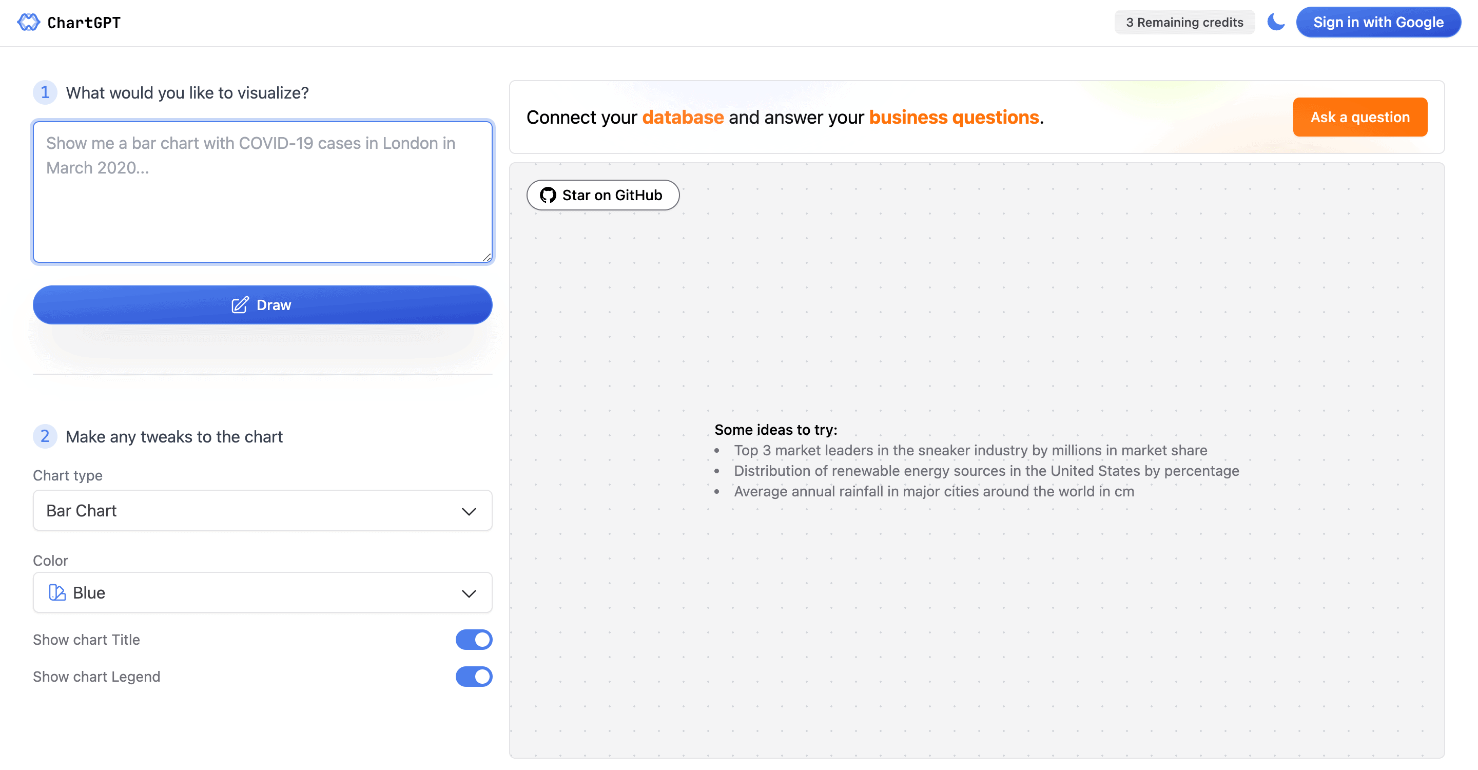This screenshot has width=1478, height=770.
Task: Click the GitHub octocat icon
Action: pyautogui.click(x=549, y=195)
